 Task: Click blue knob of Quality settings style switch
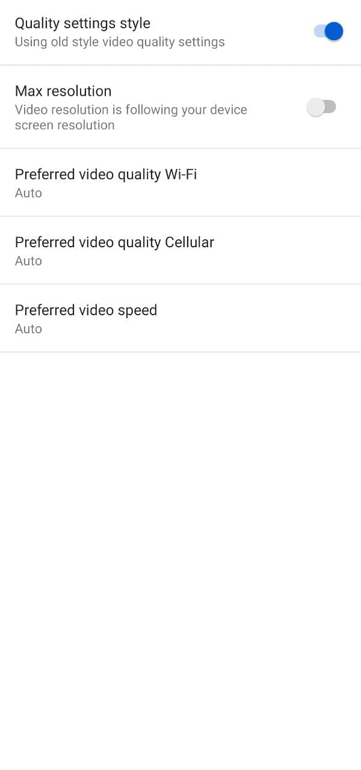pos(333,31)
